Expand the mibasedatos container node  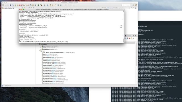[x=41, y=49]
